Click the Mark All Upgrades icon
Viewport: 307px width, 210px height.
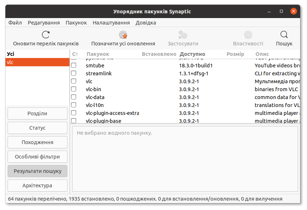123,34
